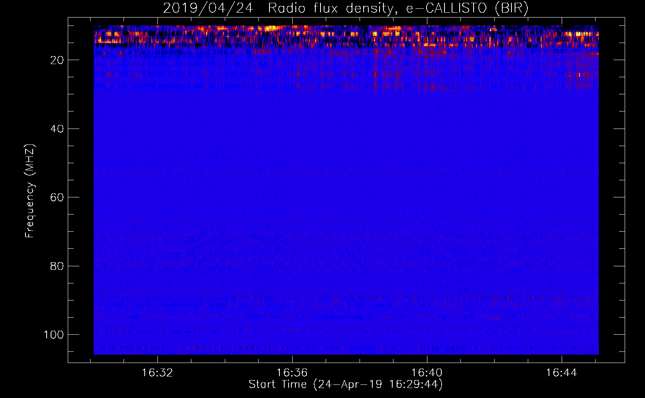This screenshot has width=645, height=398.
Task: Click the '16:40' time tick label
Action: pos(427,373)
